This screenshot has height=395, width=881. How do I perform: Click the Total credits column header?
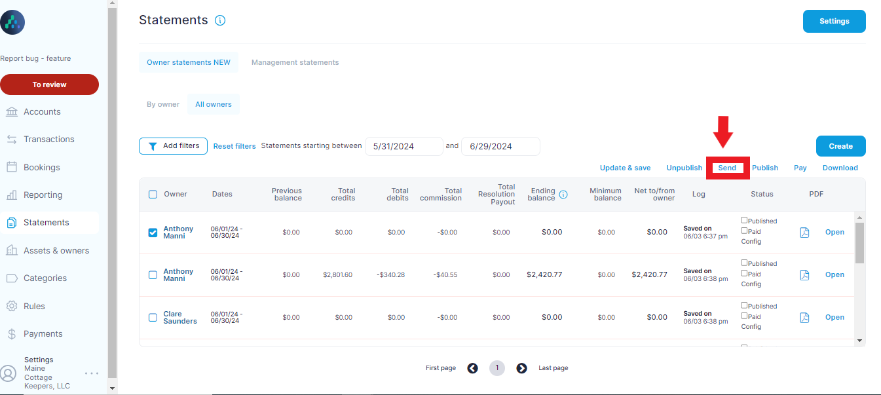[343, 195]
